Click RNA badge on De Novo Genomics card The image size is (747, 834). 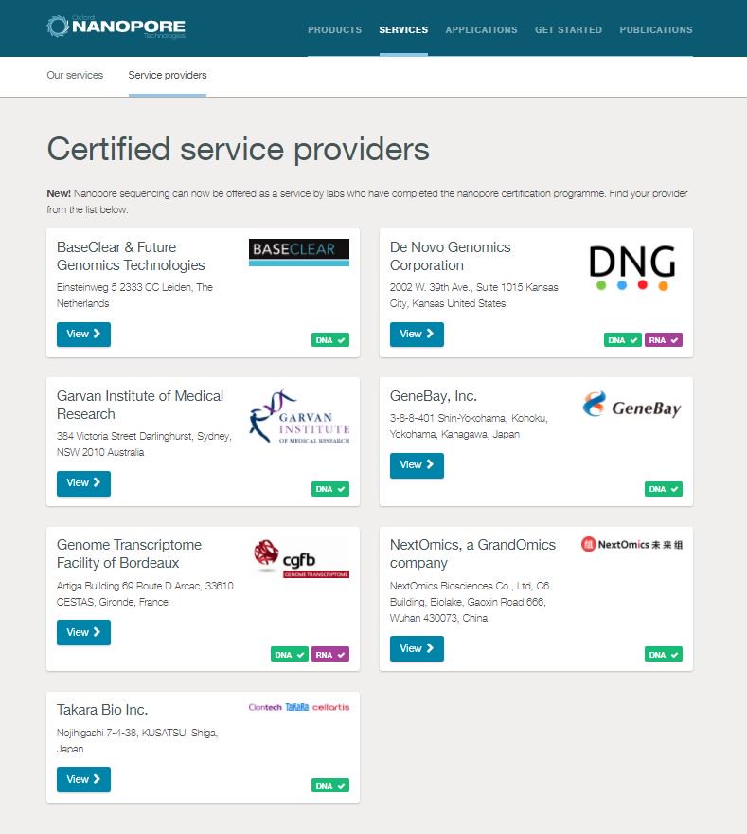click(664, 340)
